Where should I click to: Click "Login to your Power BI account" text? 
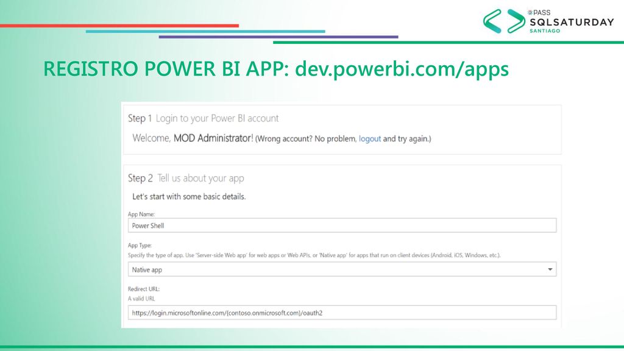(218, 118)
